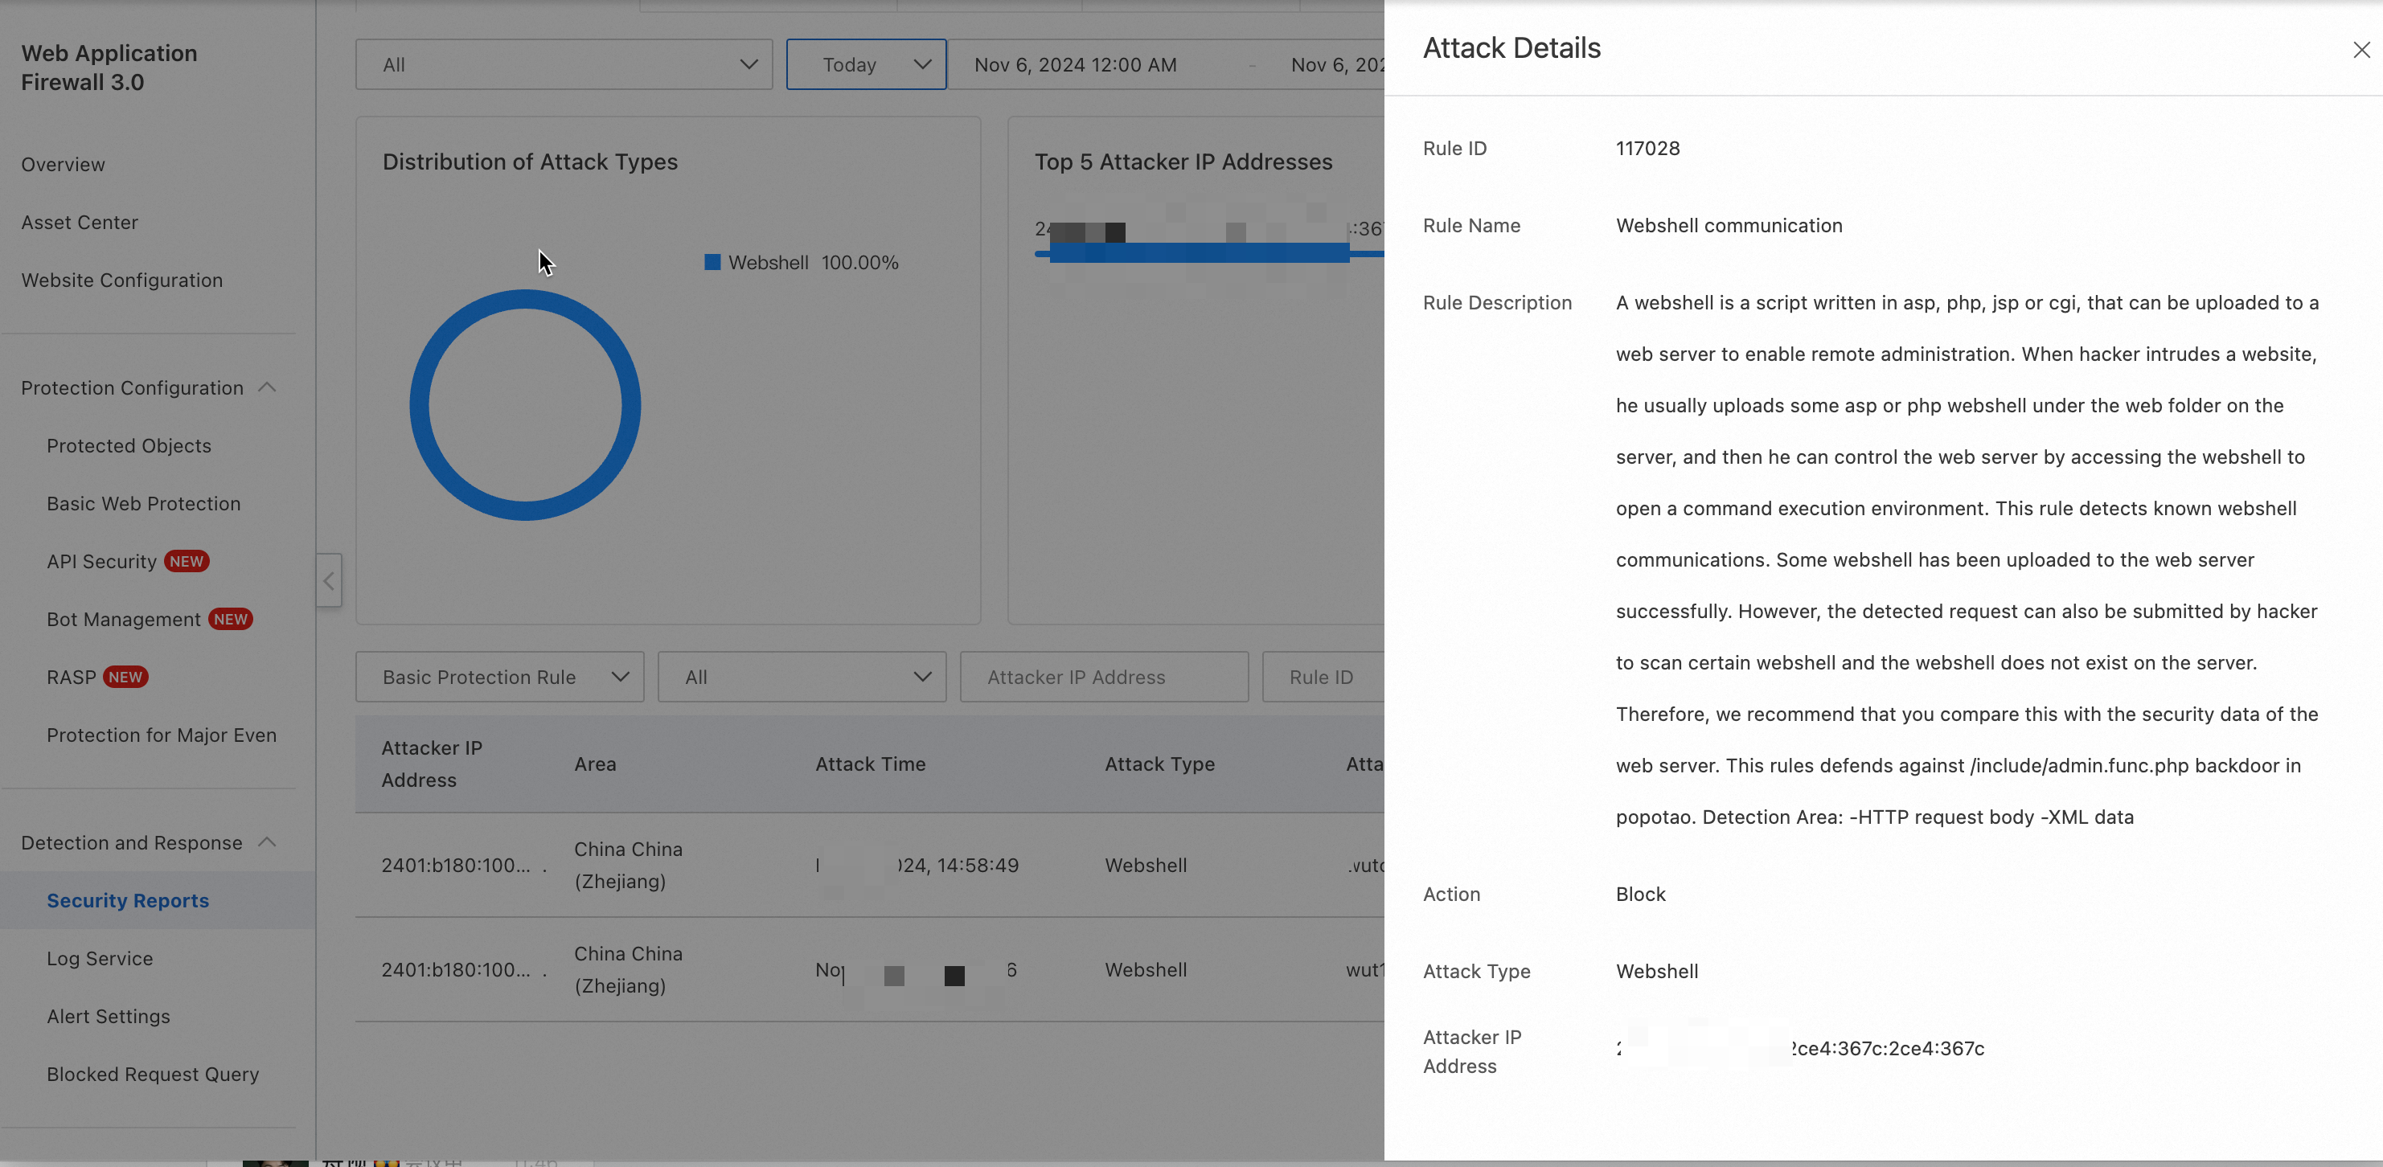This screenshot has height=1167, width=2383.
Task: Open the Asset Center menu item
Action: pos(80,223)
